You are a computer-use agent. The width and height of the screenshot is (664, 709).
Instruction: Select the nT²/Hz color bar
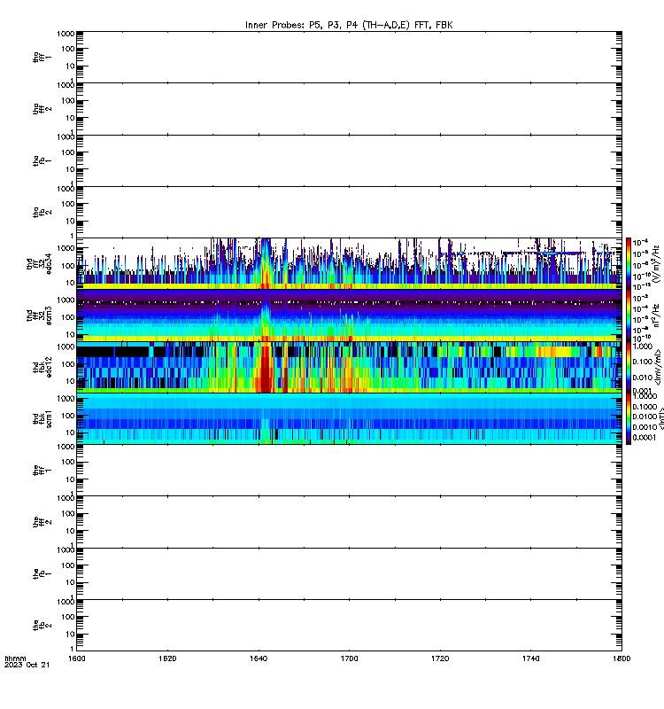click(629, 316)
